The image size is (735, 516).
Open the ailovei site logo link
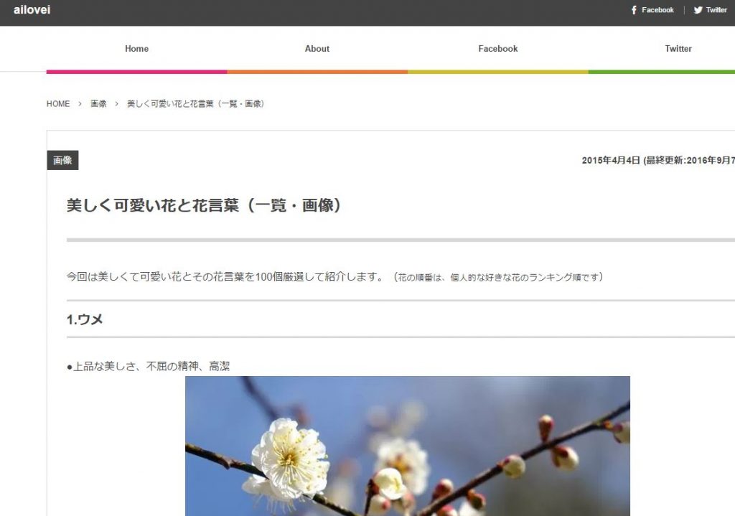click(32, 10)
